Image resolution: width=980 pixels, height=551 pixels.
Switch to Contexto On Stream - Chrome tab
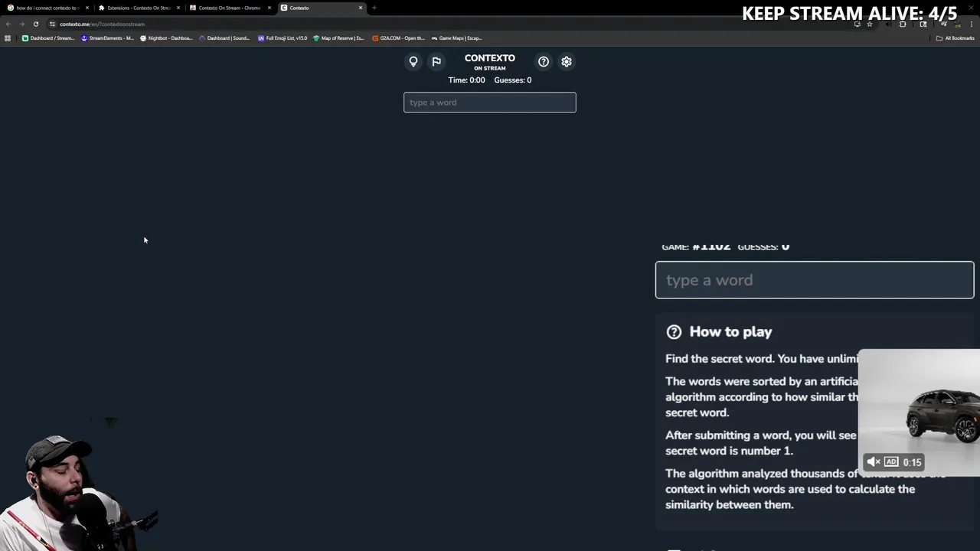point(230,8)
